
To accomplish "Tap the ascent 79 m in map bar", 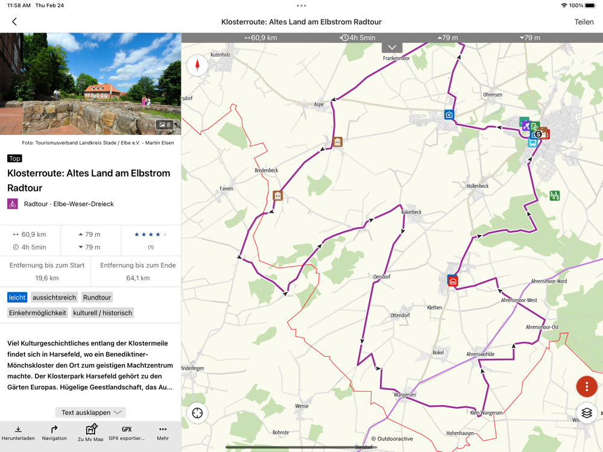I will 447,37.
